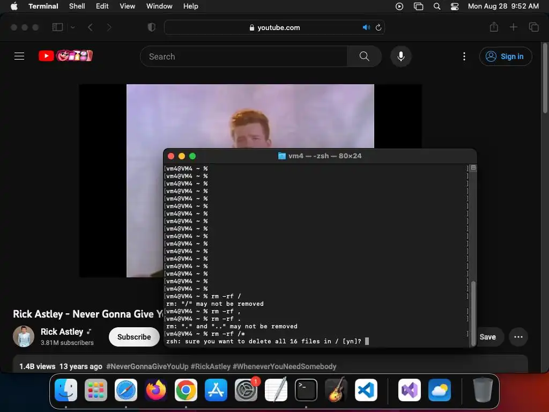
Task: Expand the Safari sidebar dropdown arrow
Action: [x=73, y=27]
